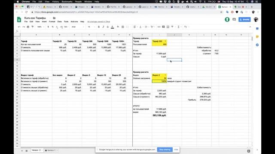Click the Print icon
The height and width of the screenshot is (154, 275).
pos(28,27)
